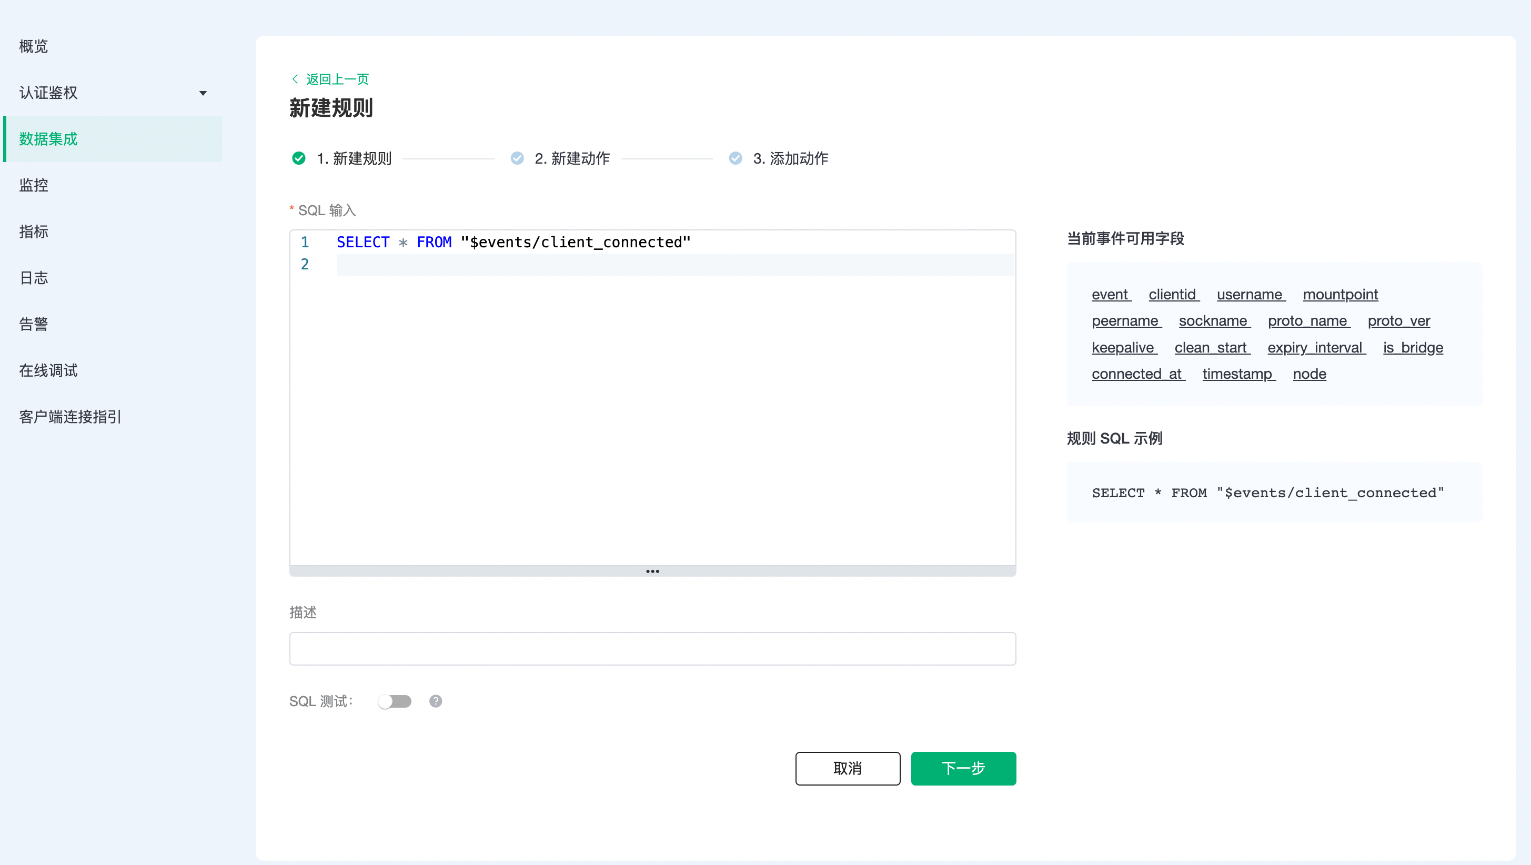
Task: Click step 3 checkmark icon
Action: (x=735, y=158)
